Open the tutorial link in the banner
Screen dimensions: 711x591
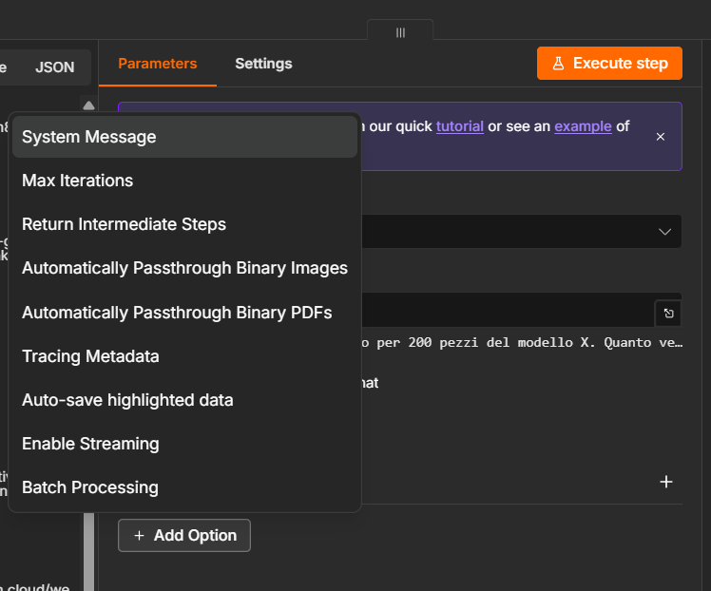click(459, 126)
